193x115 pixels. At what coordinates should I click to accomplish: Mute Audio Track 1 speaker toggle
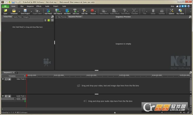[x=6, y=96]
